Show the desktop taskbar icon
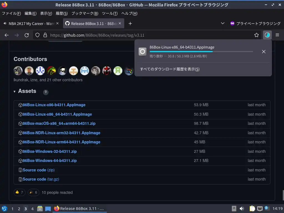The width and height of the screenshot is (284, 213). (x=48, y=209)
